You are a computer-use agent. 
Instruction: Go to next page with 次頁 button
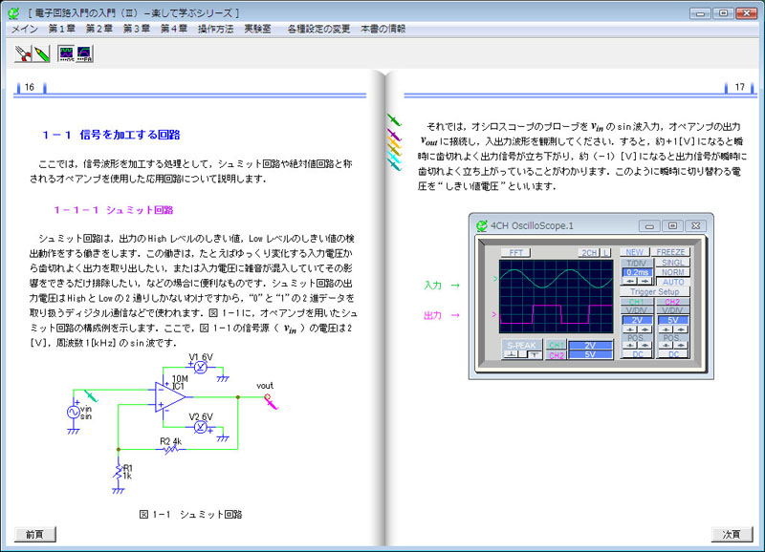[x=732, y=535]
